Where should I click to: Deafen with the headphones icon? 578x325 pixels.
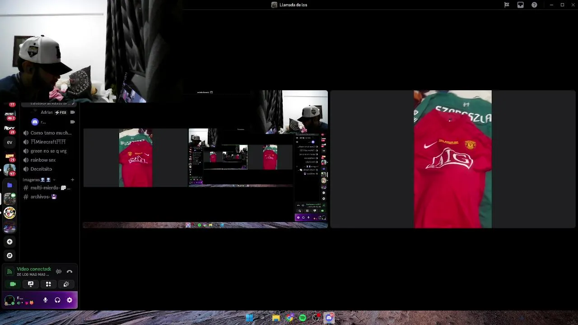tap(57, 300)
